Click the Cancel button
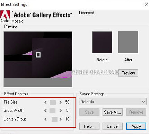Image resolution: width=149 pixels, height=134 pixels. tap(113, 126)
